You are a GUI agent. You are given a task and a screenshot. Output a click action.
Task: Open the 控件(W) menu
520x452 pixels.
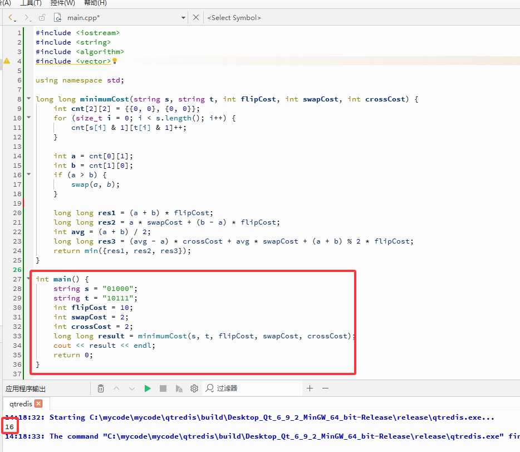(63, 3)
